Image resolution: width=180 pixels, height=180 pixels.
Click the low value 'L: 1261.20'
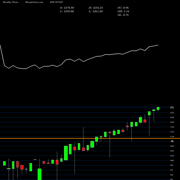pos(96,12)
